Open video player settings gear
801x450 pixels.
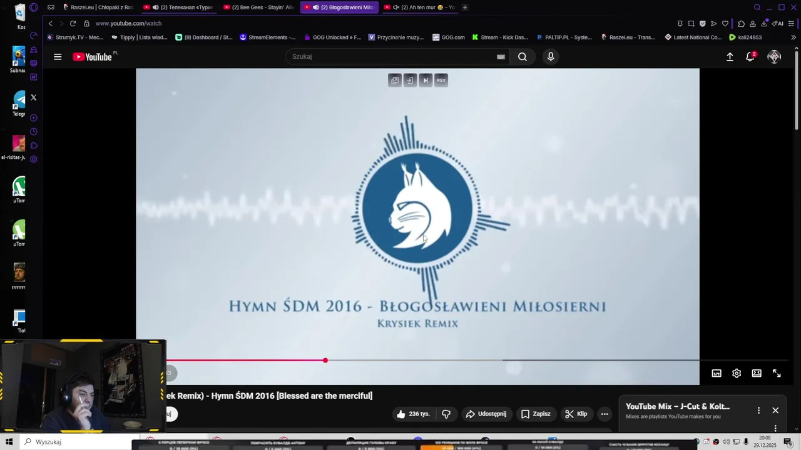pos(737,373)
